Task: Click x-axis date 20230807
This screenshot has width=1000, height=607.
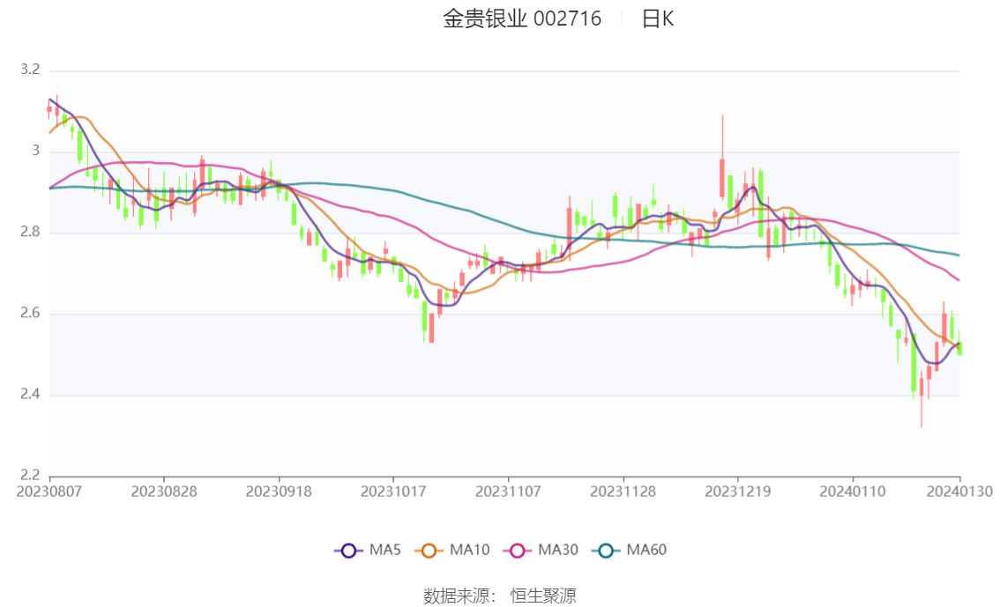Action: (49, 492)
